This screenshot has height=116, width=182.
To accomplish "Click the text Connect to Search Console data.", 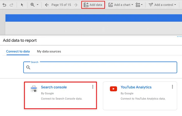I will pos(62,99).
